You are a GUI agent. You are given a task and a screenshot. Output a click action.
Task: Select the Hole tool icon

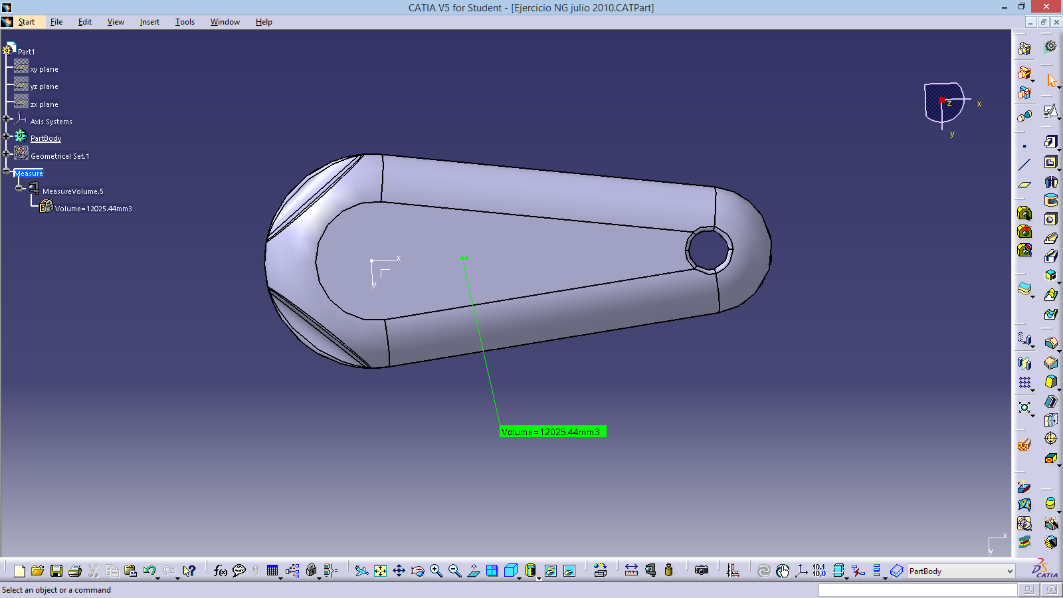(x=1050, y=219)
